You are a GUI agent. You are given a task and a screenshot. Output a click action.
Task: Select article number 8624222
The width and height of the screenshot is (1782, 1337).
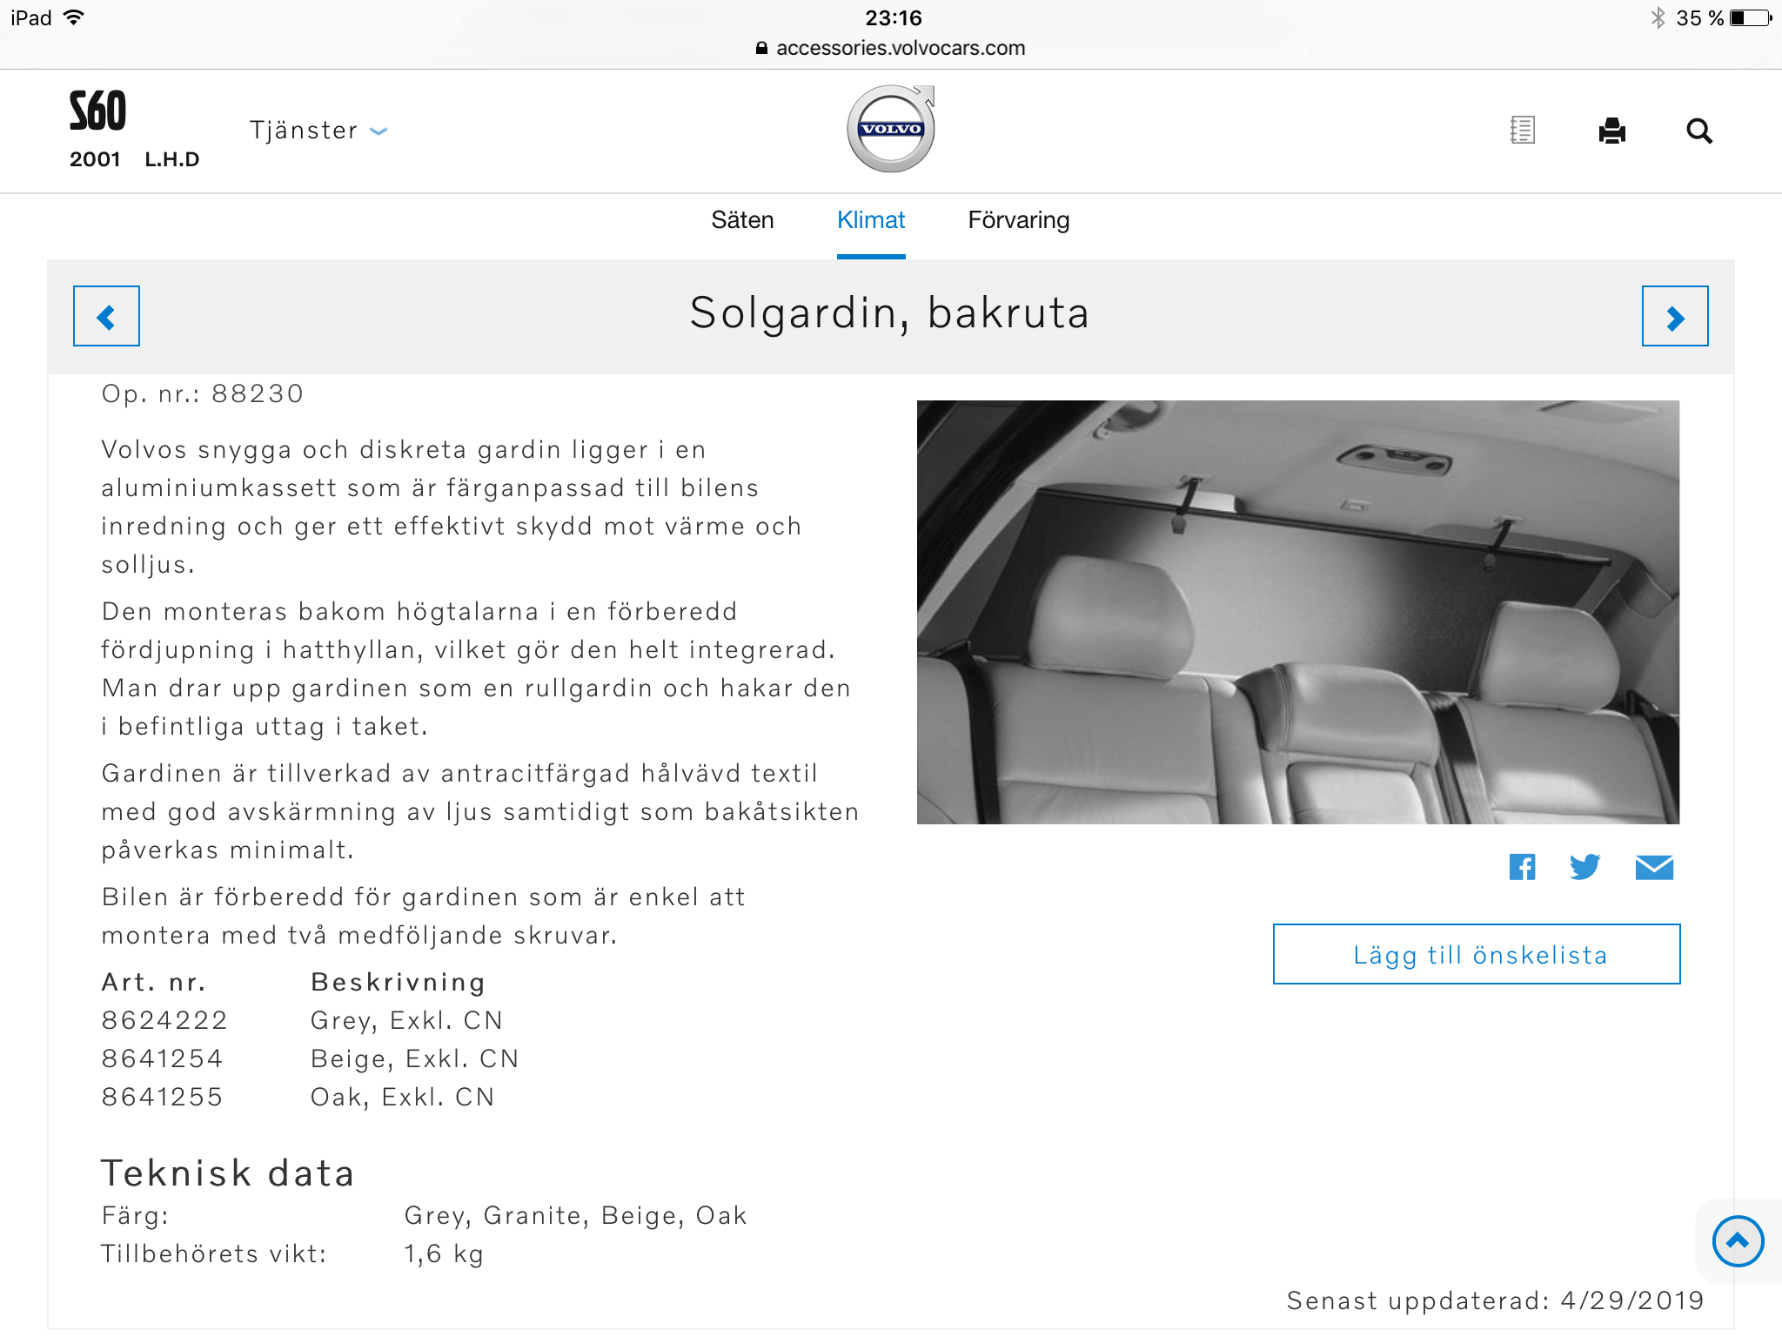point(164,1020)
